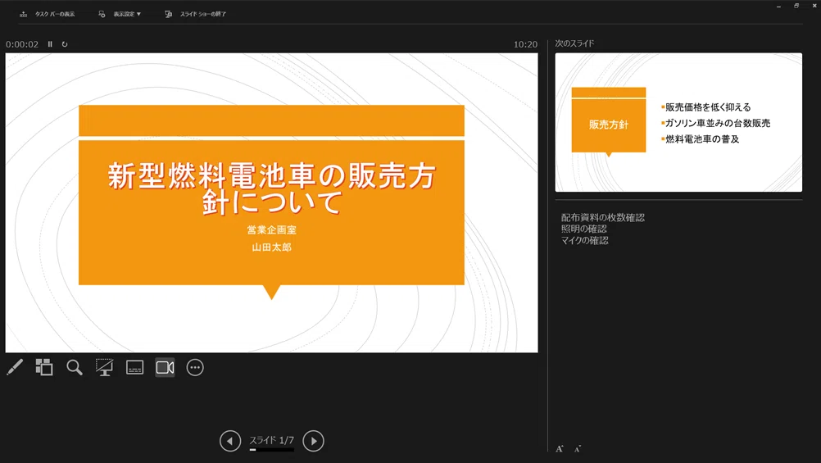Open the 表示設定 dropdown menu
This screenshot has width=821, height=463.
(127, 14)
